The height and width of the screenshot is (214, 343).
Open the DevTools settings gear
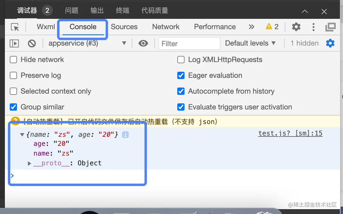pos(296,27)
